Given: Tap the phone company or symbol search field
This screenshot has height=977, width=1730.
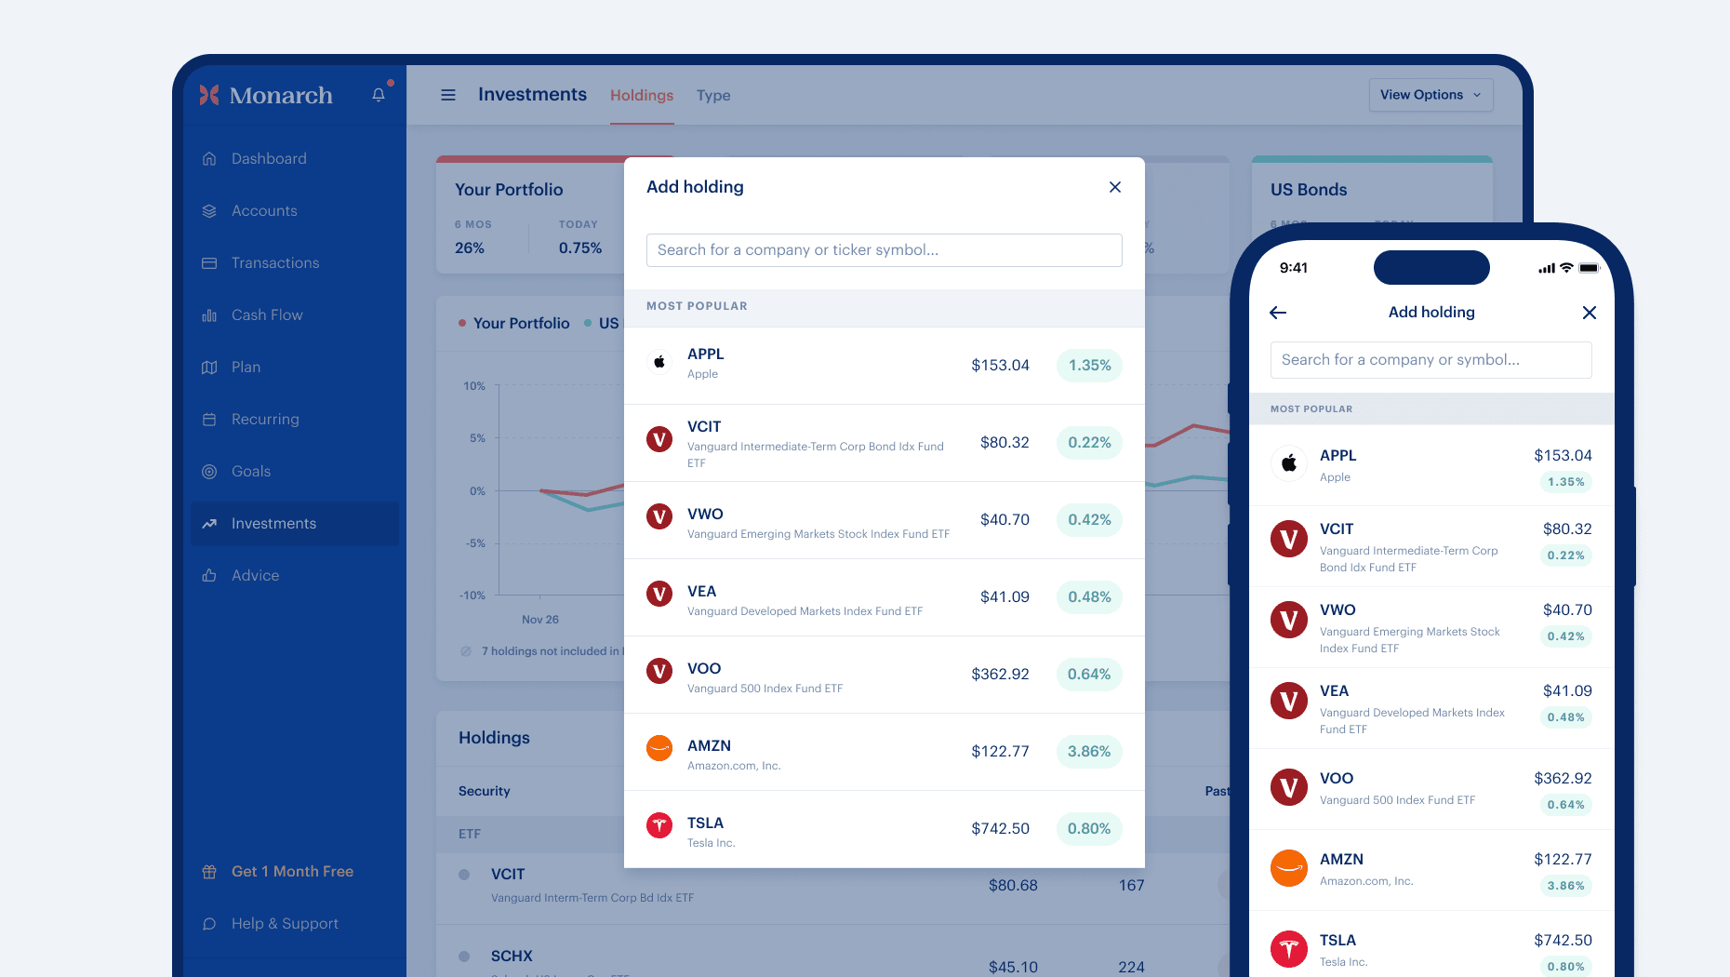Looking at the screenshot, I should coord(1431,360).
